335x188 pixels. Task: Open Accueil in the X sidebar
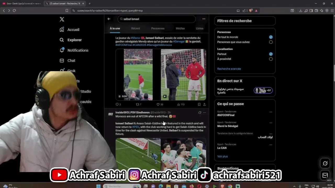tap(69, 30)
